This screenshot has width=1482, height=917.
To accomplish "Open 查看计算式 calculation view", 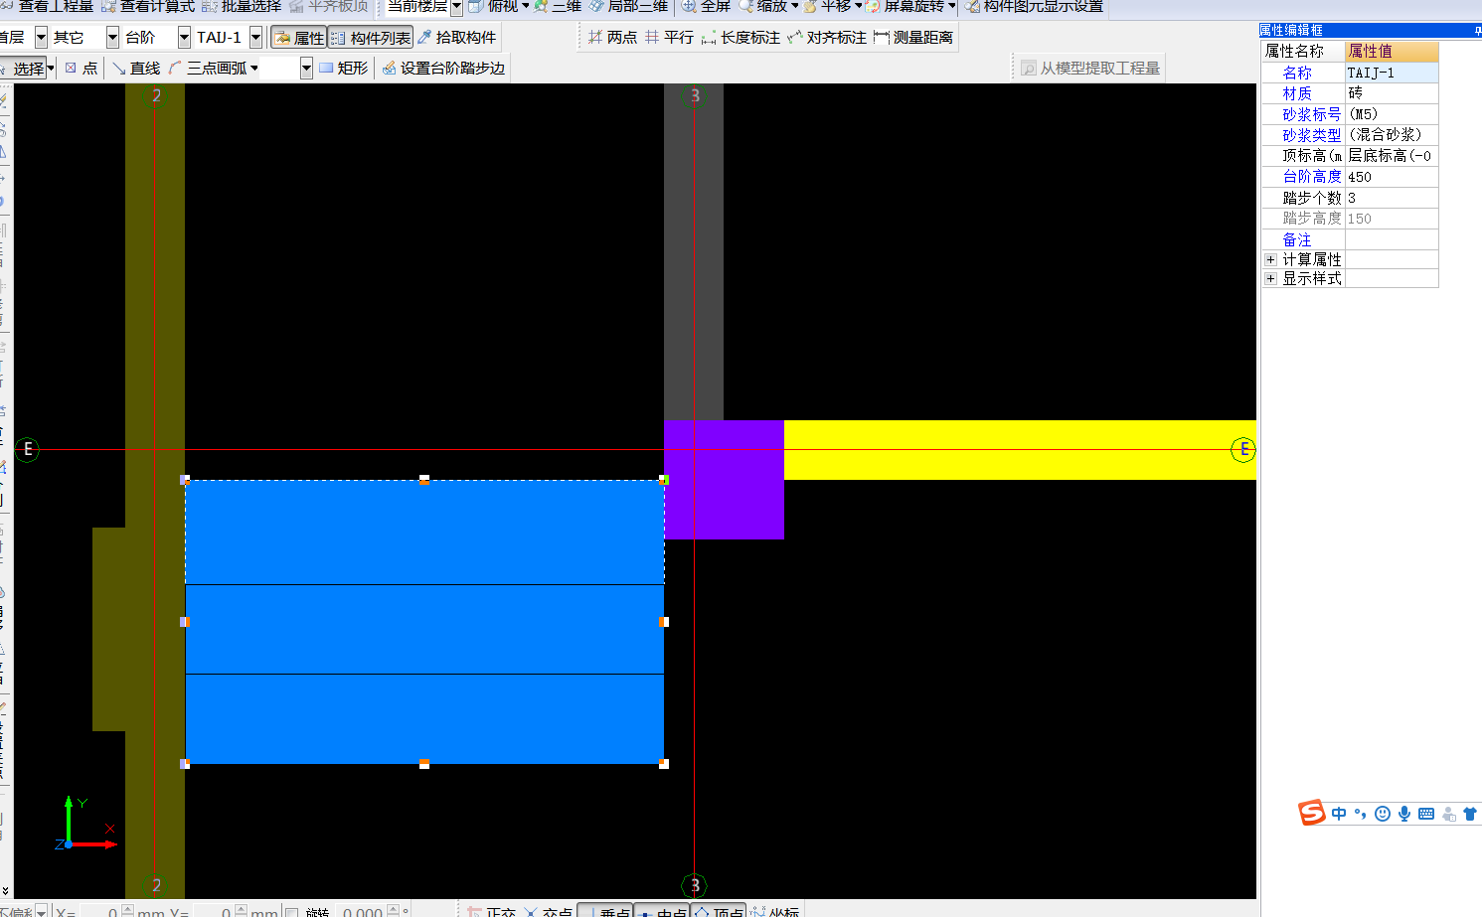I will pyautogui.click(x=149, y=6).
